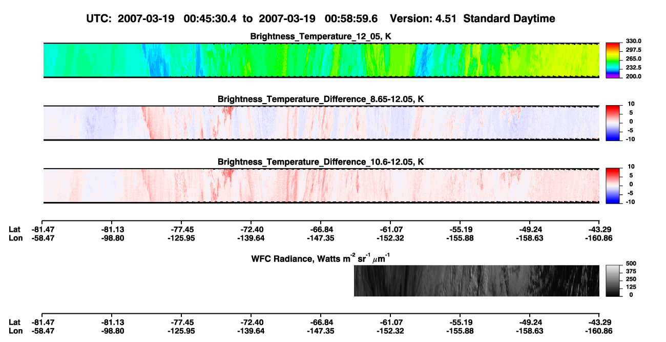Screen dimensions: 666x342
Task: Click the 8.65-12.05 temperature difference image strip
Action: pyautogui.click(x=321, y=123)
